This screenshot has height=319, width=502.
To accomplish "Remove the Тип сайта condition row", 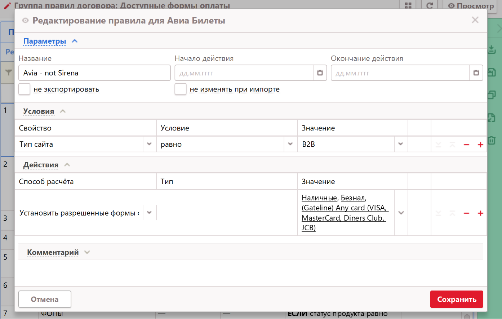I will (466, 145).
